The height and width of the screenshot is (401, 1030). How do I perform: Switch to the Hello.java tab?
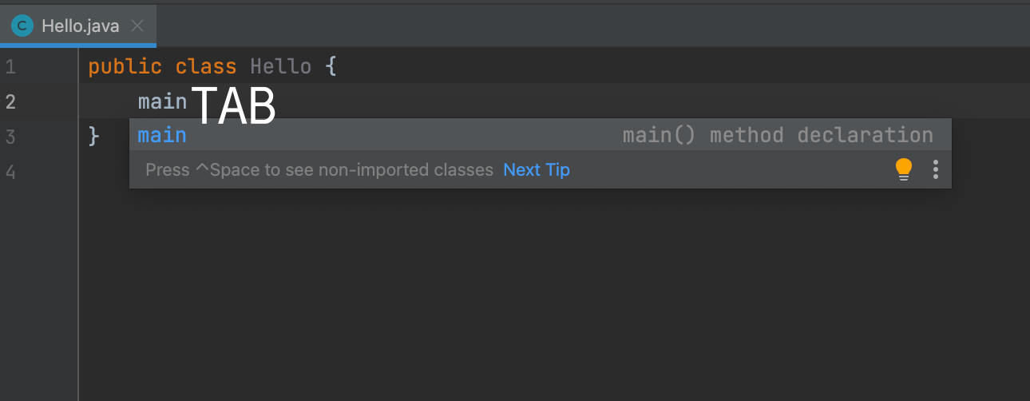(78, 26)
